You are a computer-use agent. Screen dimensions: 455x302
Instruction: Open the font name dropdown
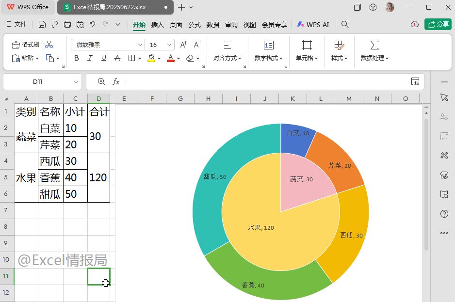(140, 45)
